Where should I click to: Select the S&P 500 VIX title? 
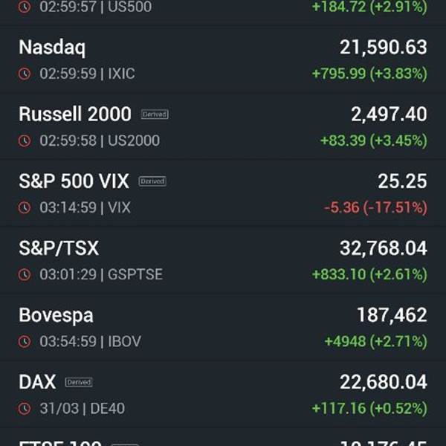(x=74, y=181)
